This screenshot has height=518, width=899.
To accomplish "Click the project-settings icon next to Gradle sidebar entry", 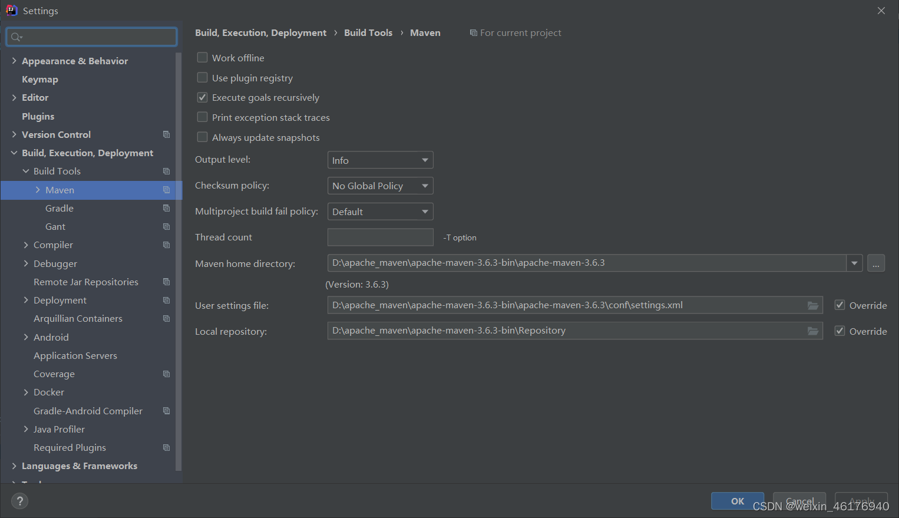I will [166, 208].
